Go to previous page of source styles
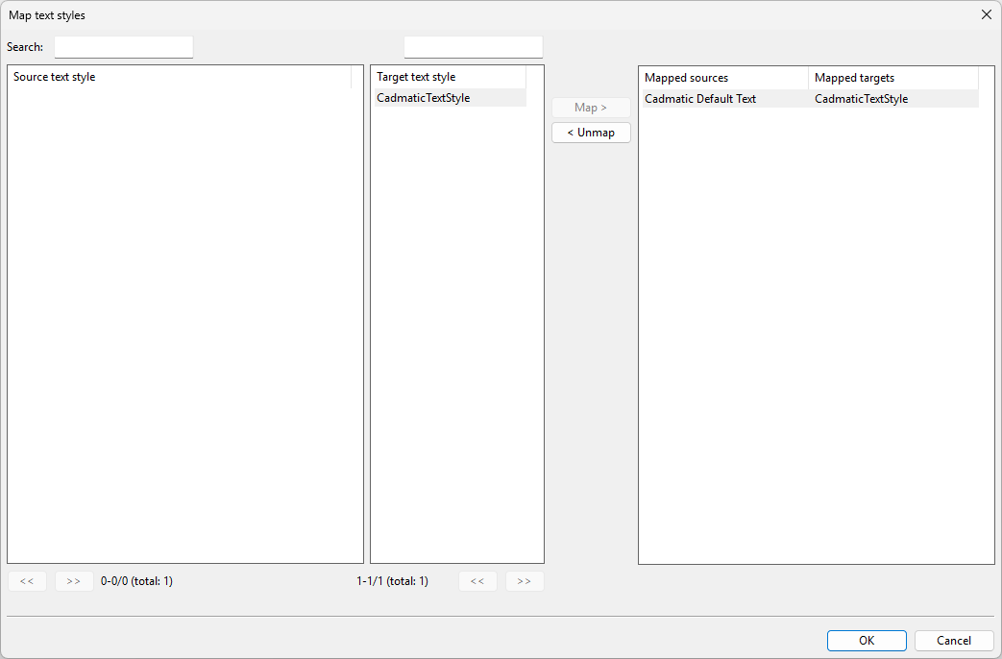Screen dimensions: 1002x659 click(27, 581)
